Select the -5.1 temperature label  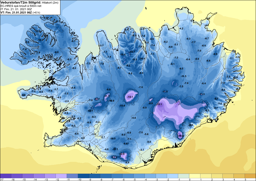[x=176, y=44]
